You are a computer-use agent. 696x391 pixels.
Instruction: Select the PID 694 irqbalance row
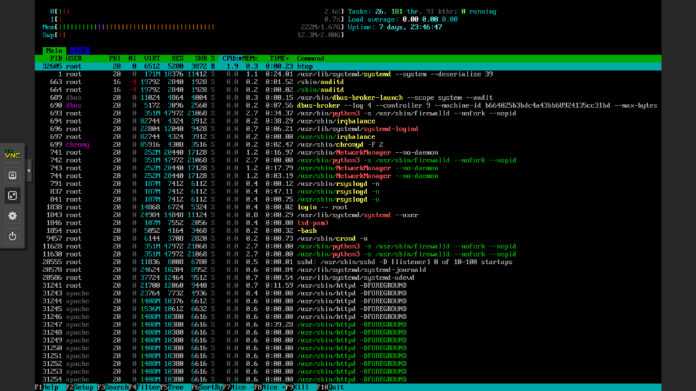[348, 121]
